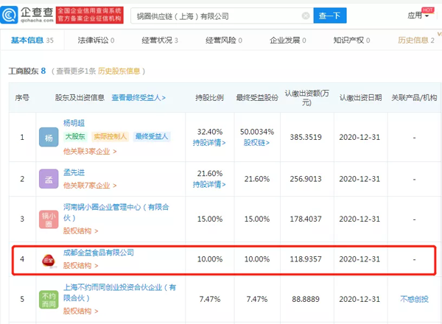The height and width of the screenshot is (324, 442).
Task: Select the 知识产权 tab
Action: (x=350, y=40)
